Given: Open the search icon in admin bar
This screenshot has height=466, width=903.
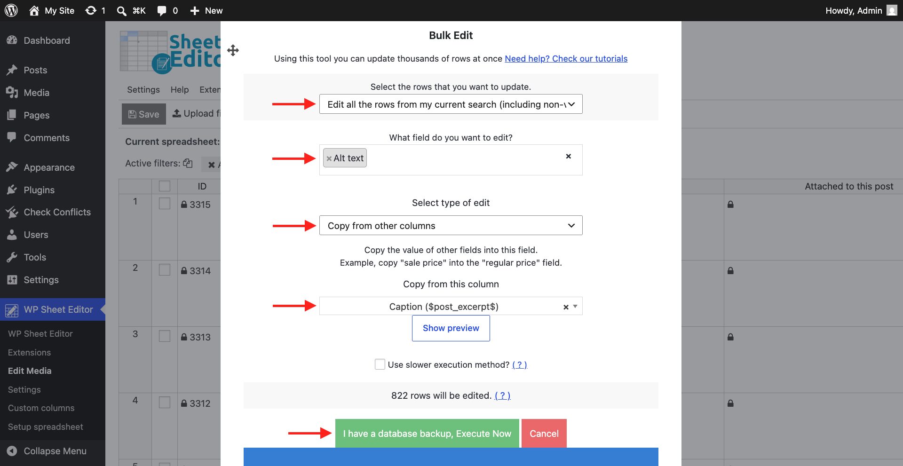Looking at the screenshot, I should coord(121,10).
